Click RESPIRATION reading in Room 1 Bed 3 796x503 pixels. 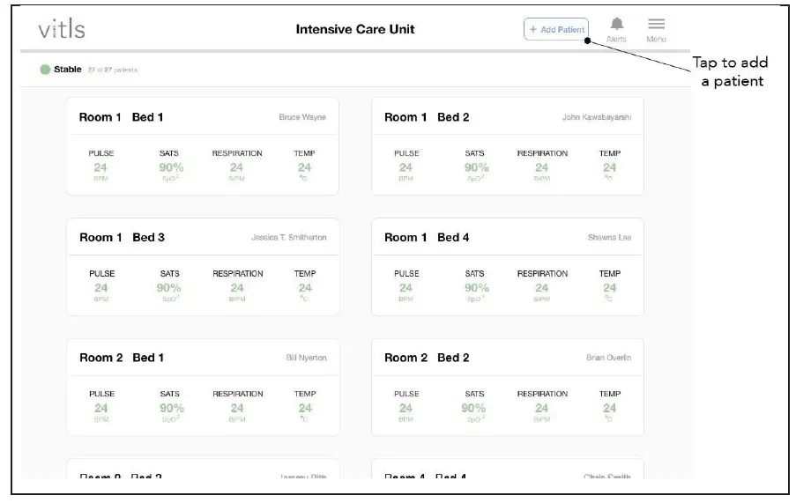[x=237, y=287]
